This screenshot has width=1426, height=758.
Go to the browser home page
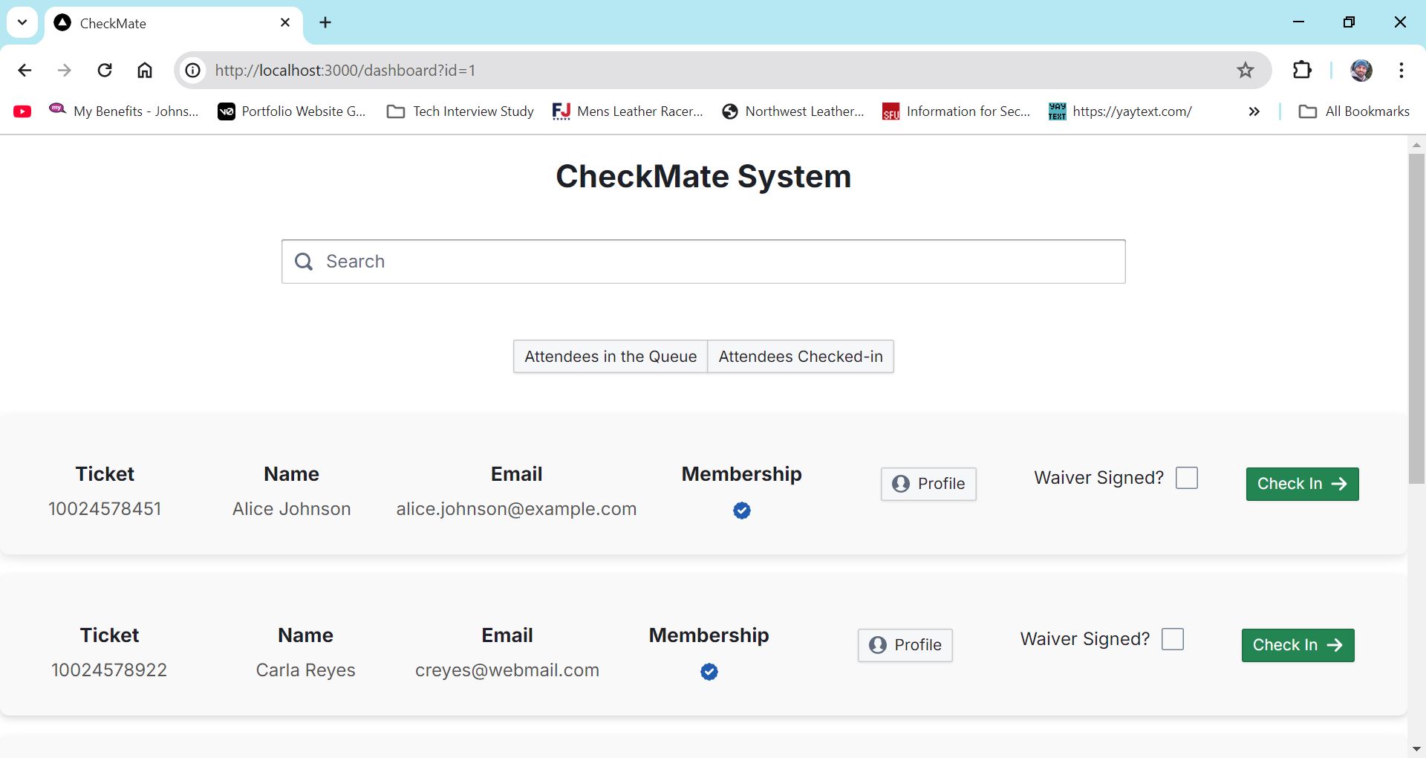pos(145,70)
